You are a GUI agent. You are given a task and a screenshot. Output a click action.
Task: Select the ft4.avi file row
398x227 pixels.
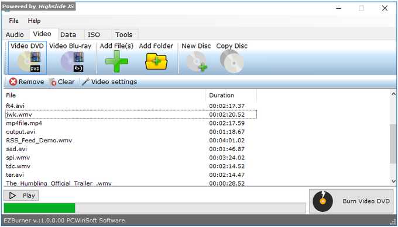tap(131, 106)
